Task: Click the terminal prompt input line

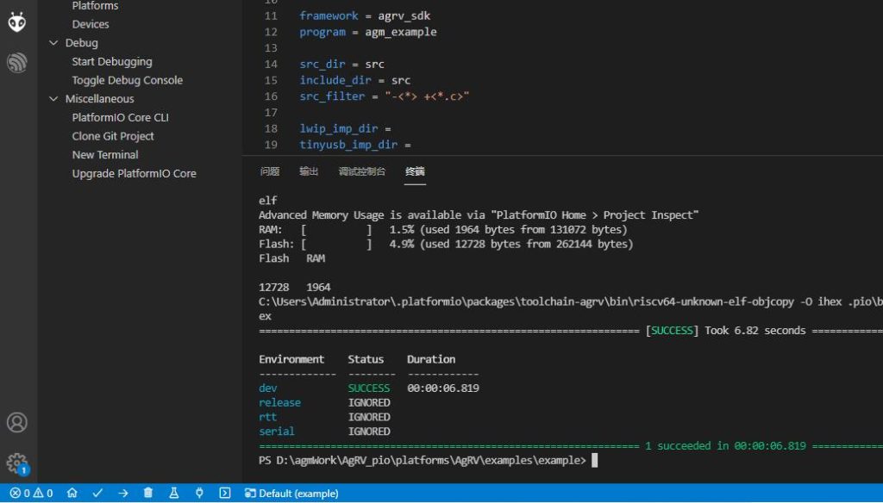Action: tap(428, 460)
